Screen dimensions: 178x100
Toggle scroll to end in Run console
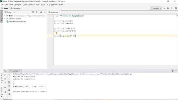pos(9,86)
